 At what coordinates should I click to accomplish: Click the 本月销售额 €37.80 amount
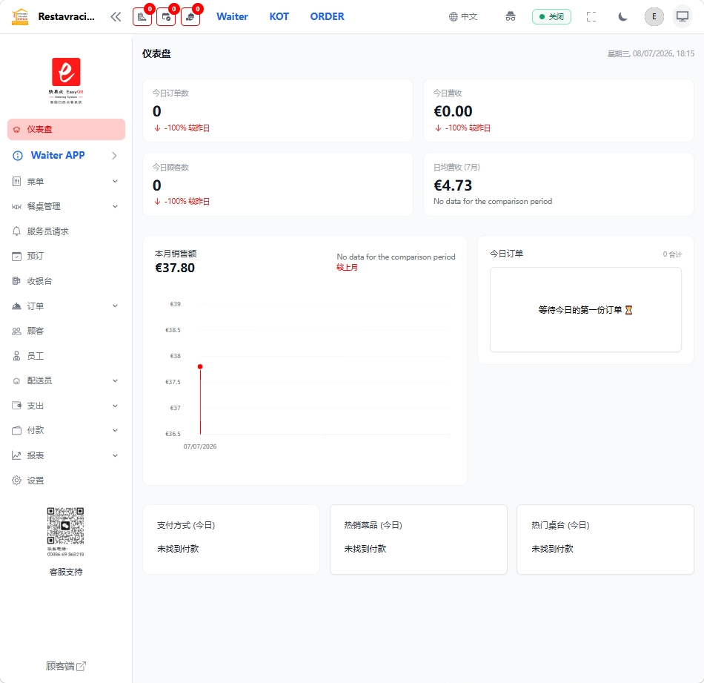[x=175, y=268]
